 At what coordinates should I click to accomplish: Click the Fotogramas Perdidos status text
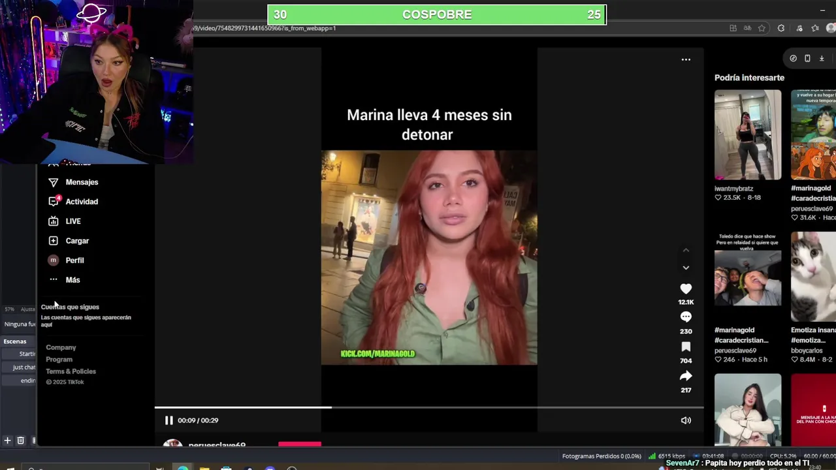point(602,456)
